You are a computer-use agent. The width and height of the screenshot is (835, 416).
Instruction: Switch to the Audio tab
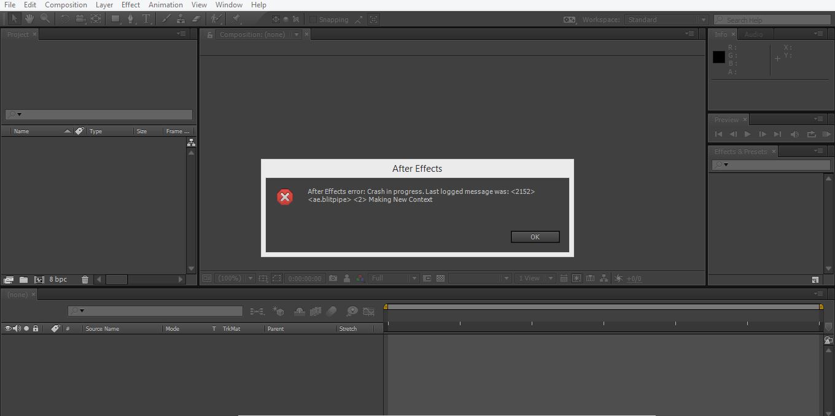click(753, 34)
